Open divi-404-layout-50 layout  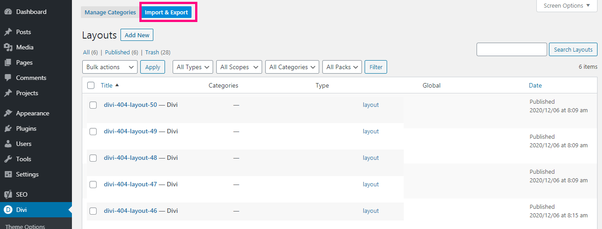[x=130, y=105]
